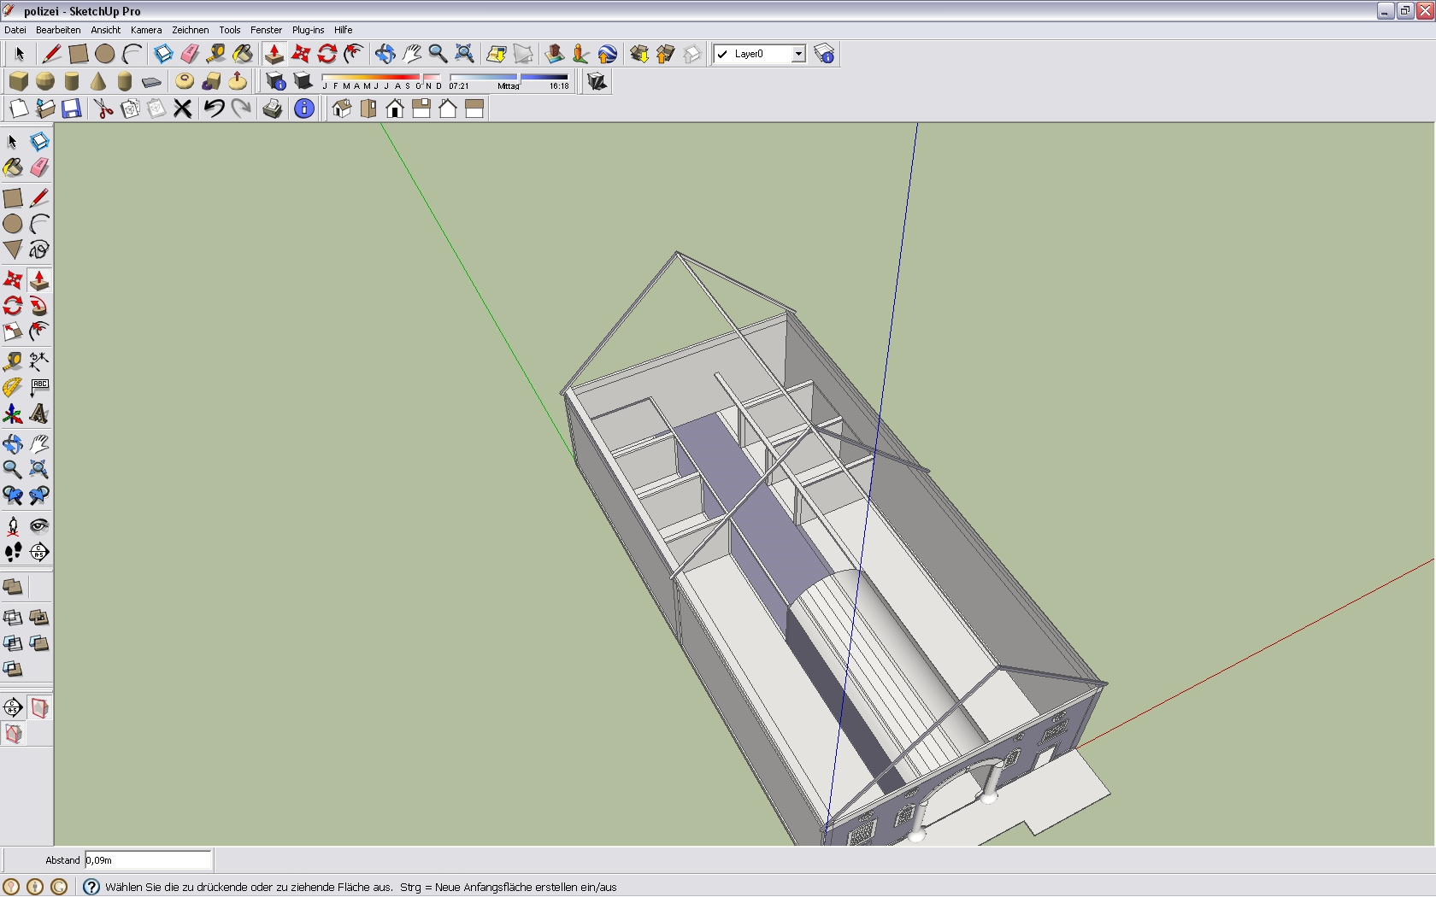Viewport: 1436px width, 897px height.
Task: Switch to the Front standard view
Action: 395,108
